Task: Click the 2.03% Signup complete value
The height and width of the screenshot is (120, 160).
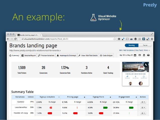Action: [x=39, y=102]
